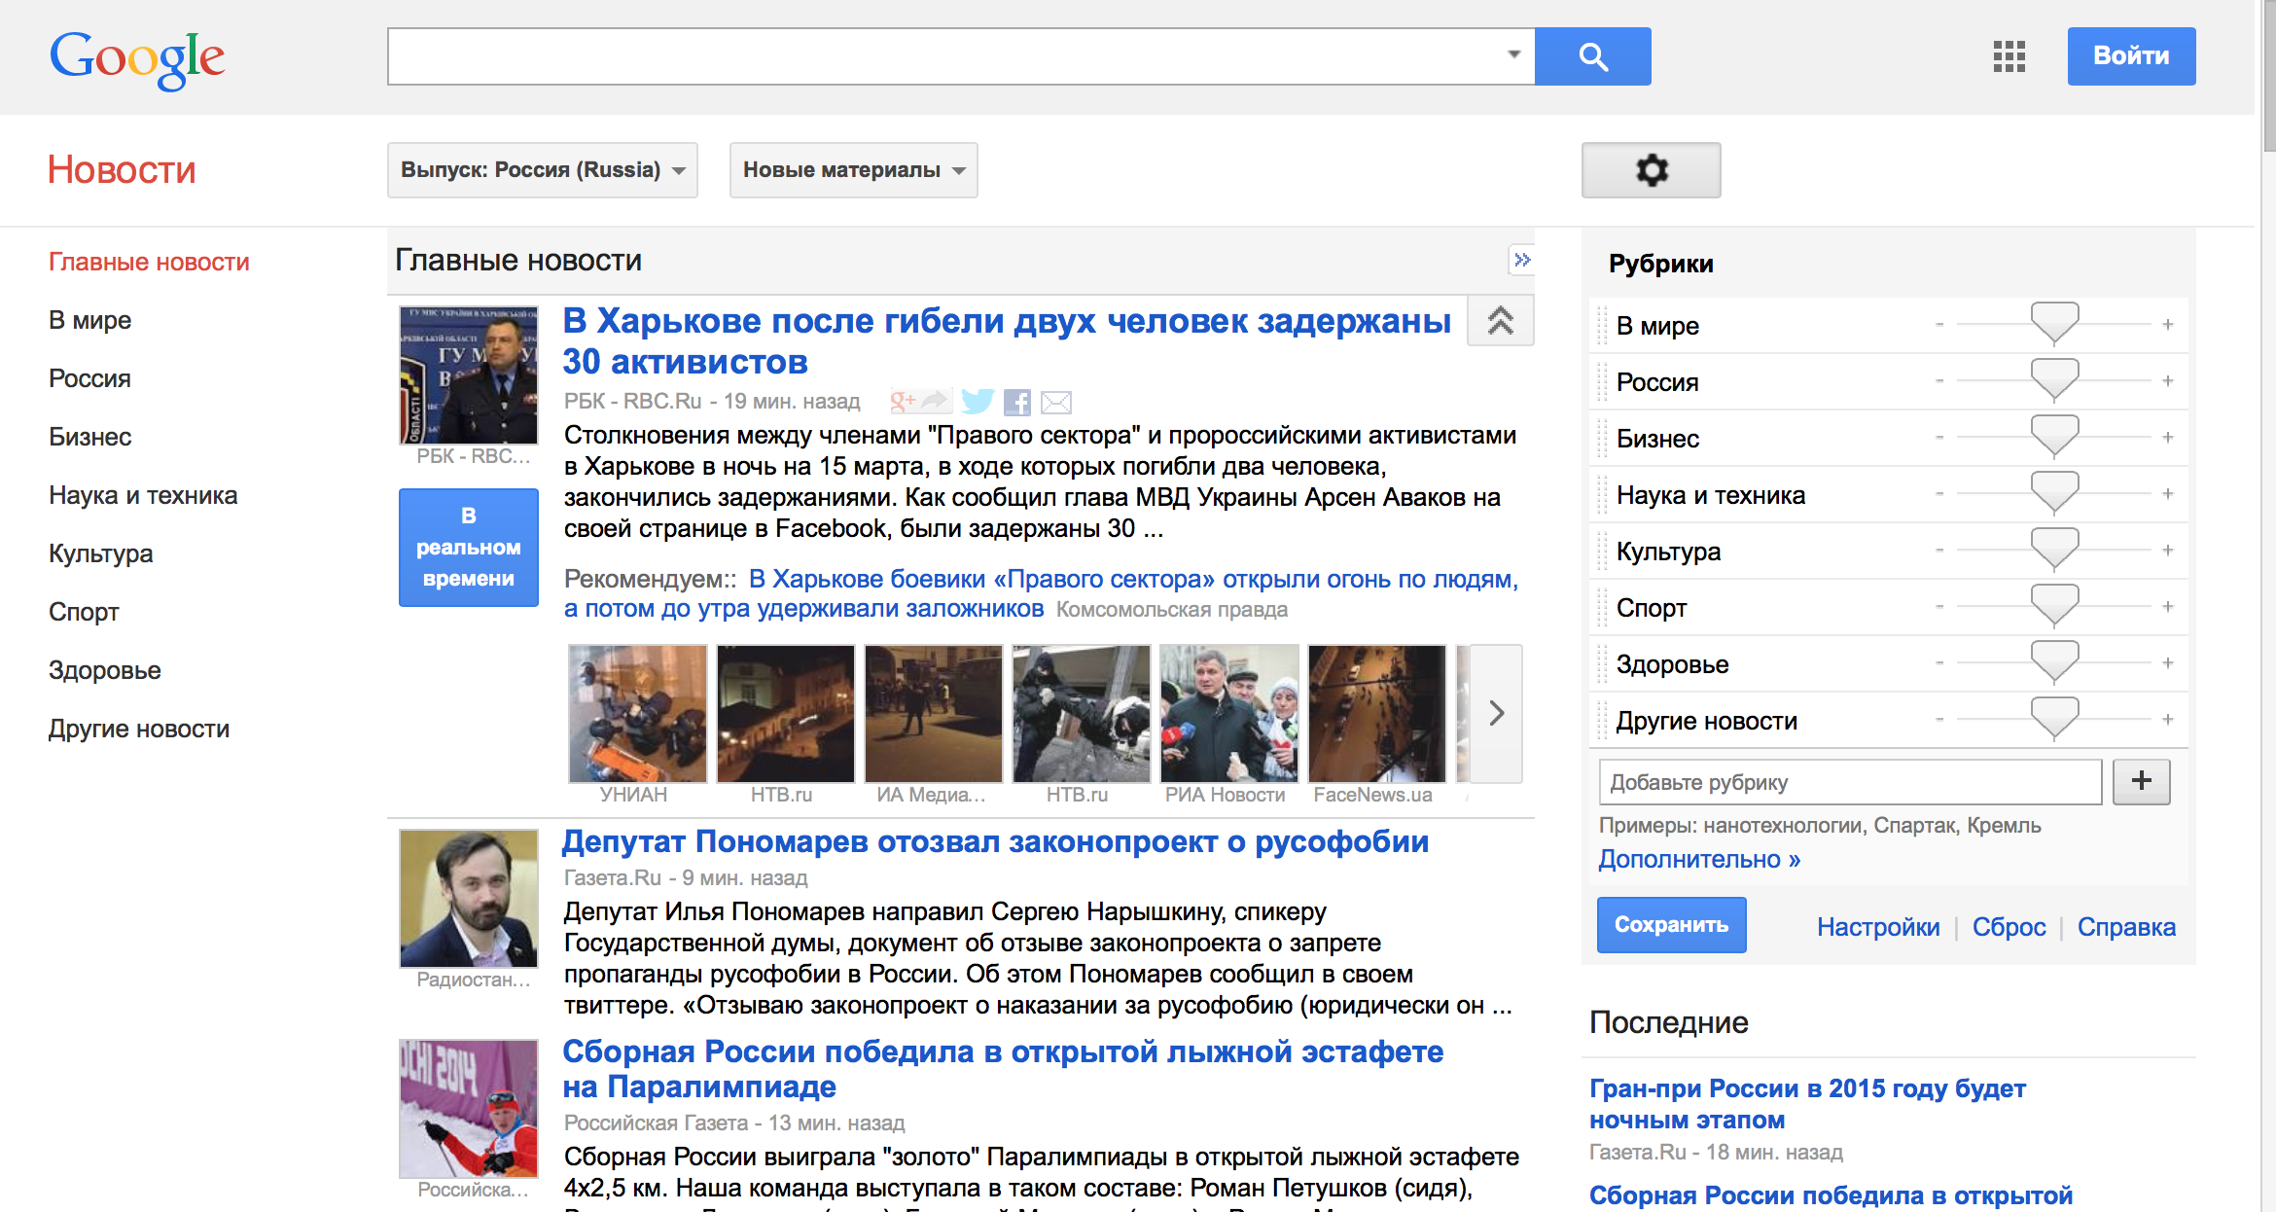2276x1212 pixels.
Task: Click the plus sign in the В мире slider row
Action: coord(2168,325)
